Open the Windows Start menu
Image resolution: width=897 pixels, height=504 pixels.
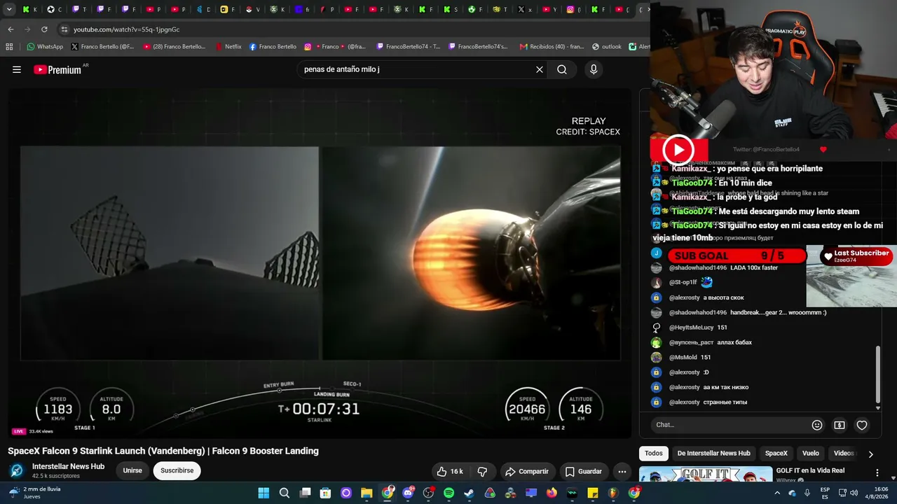tap(263, 493)
